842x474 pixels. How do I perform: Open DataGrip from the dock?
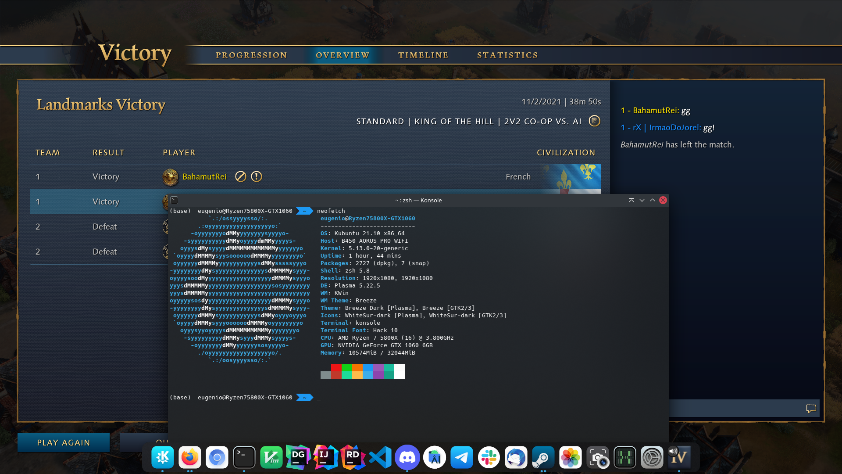click(299, 457)
